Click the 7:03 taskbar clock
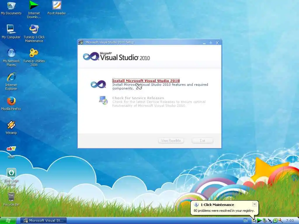Image resolution: width=299 pixels, height=224 pixels. click(x=290, y=220)
